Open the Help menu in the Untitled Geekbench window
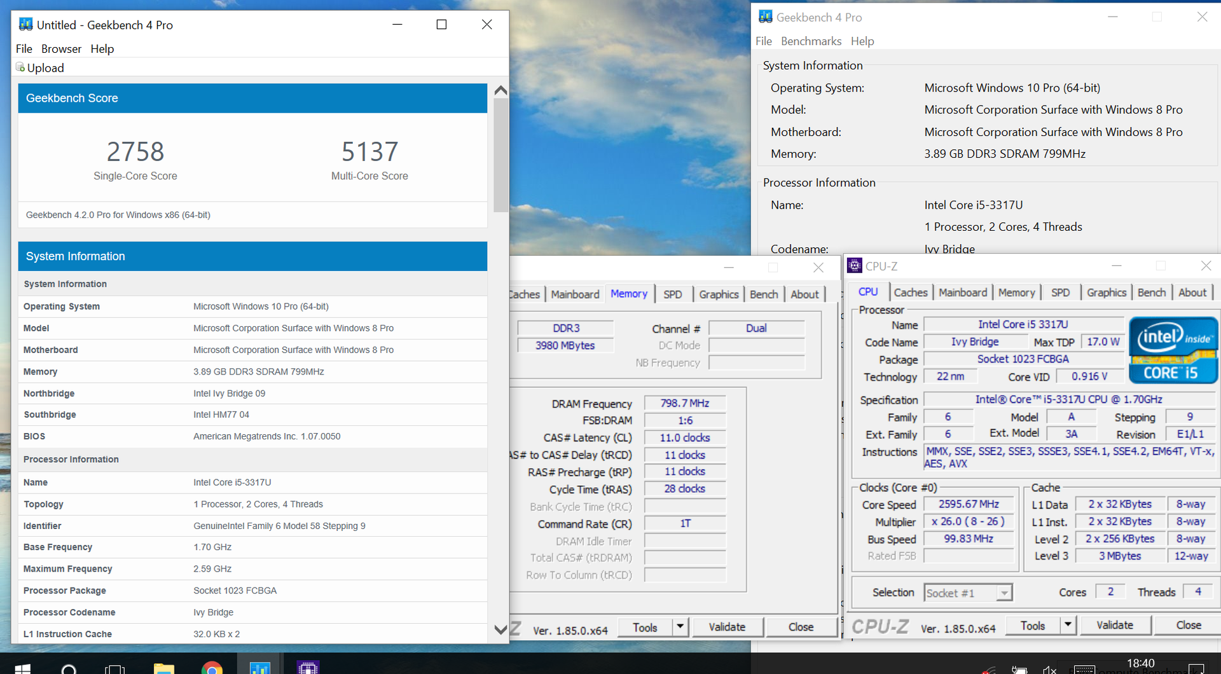Image resolution: width=1221 pixels, height=674 pixels. [102, 49]
